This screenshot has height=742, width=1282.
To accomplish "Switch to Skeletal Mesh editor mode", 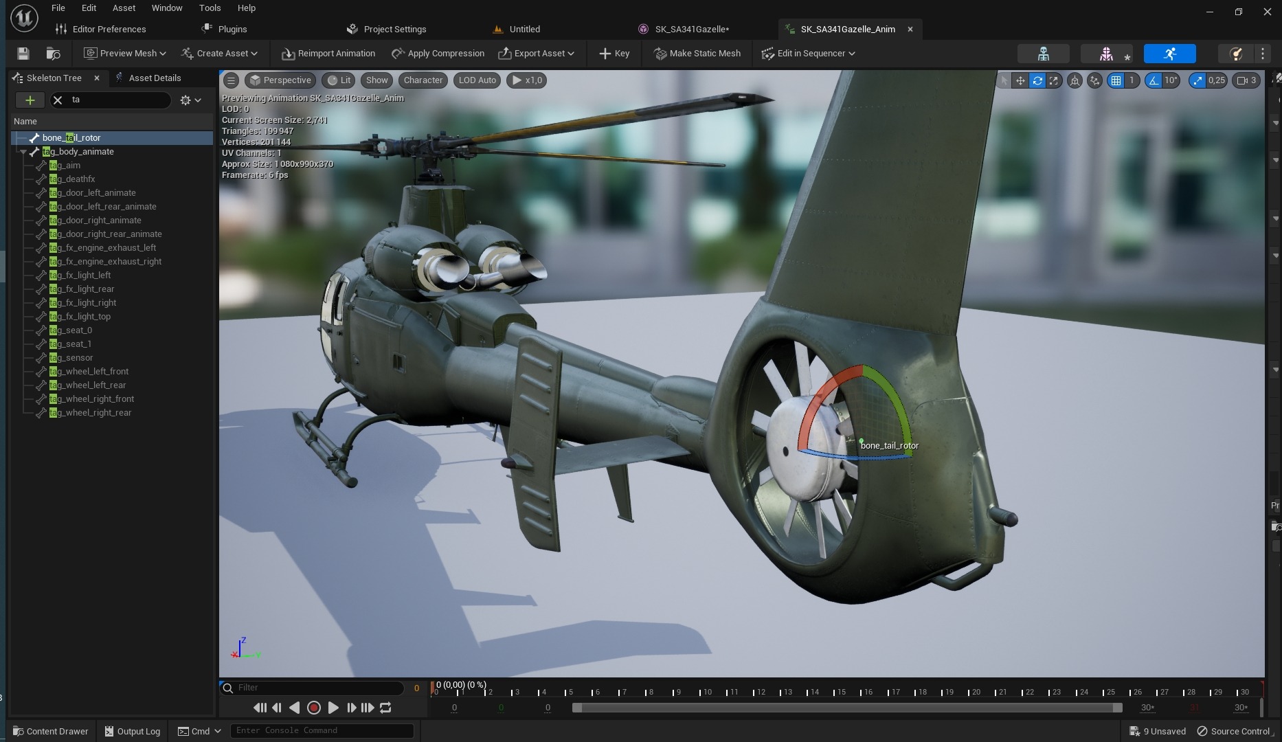I will coord(1106,54).
